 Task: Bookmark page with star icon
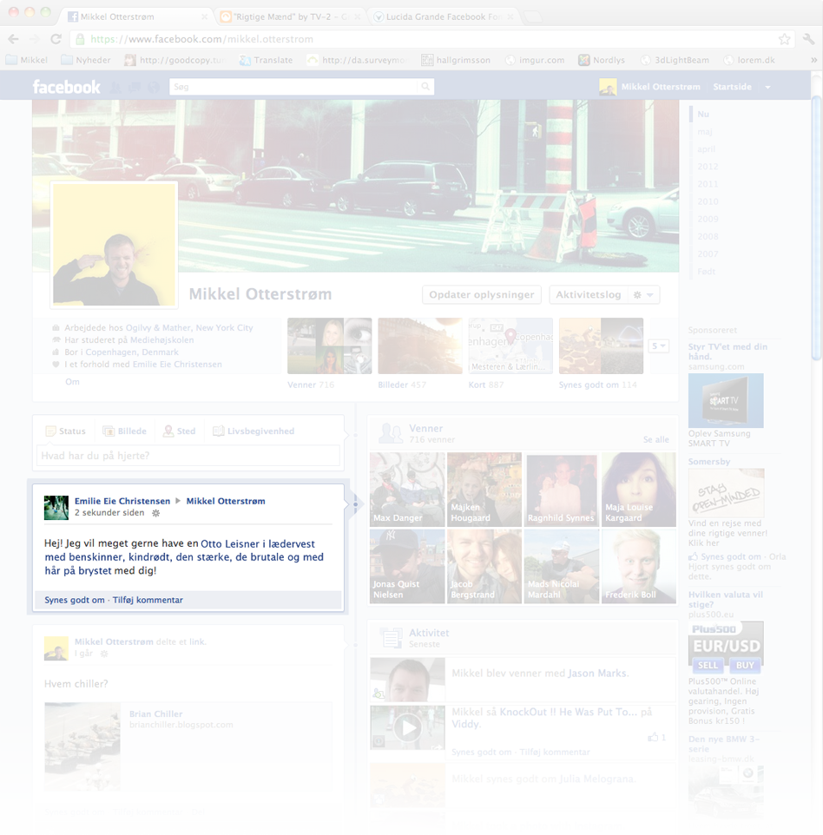(784, 39)
